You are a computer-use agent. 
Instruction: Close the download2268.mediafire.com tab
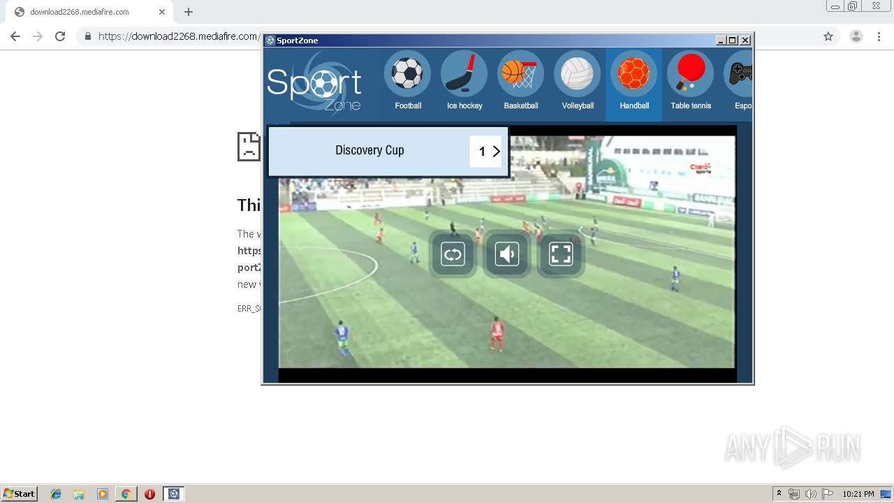pos(162,12)
